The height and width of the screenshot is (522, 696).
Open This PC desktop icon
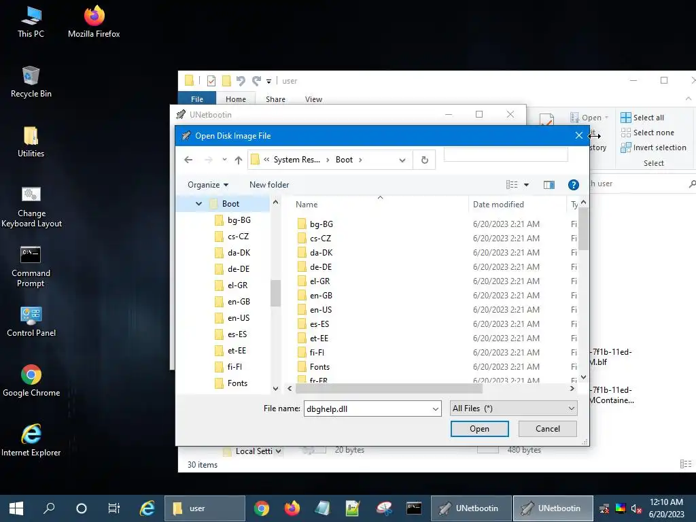tap(31, 22)
